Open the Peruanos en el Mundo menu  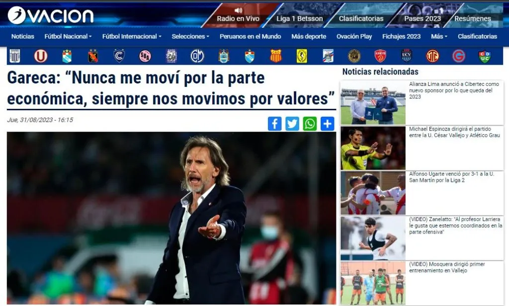(x=251, y=36)
